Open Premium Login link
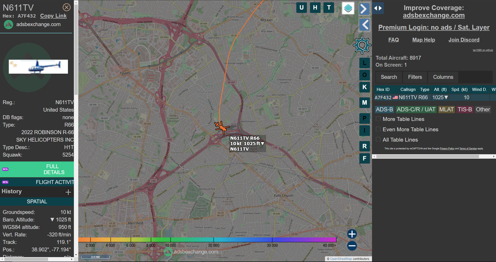The height and width of the screenshot is (262, 496). [434, 27]
